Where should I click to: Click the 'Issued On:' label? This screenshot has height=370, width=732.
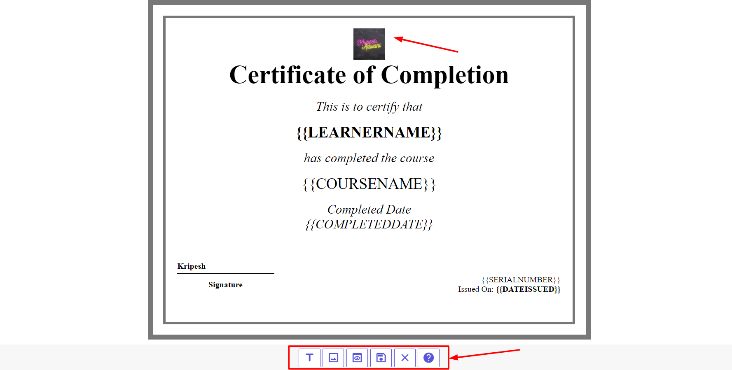[x=476, y=289]
